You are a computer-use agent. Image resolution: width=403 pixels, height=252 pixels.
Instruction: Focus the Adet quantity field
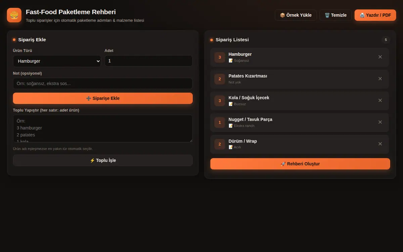pos(148,61)
